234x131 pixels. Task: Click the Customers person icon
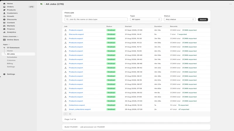pos(4,13)
